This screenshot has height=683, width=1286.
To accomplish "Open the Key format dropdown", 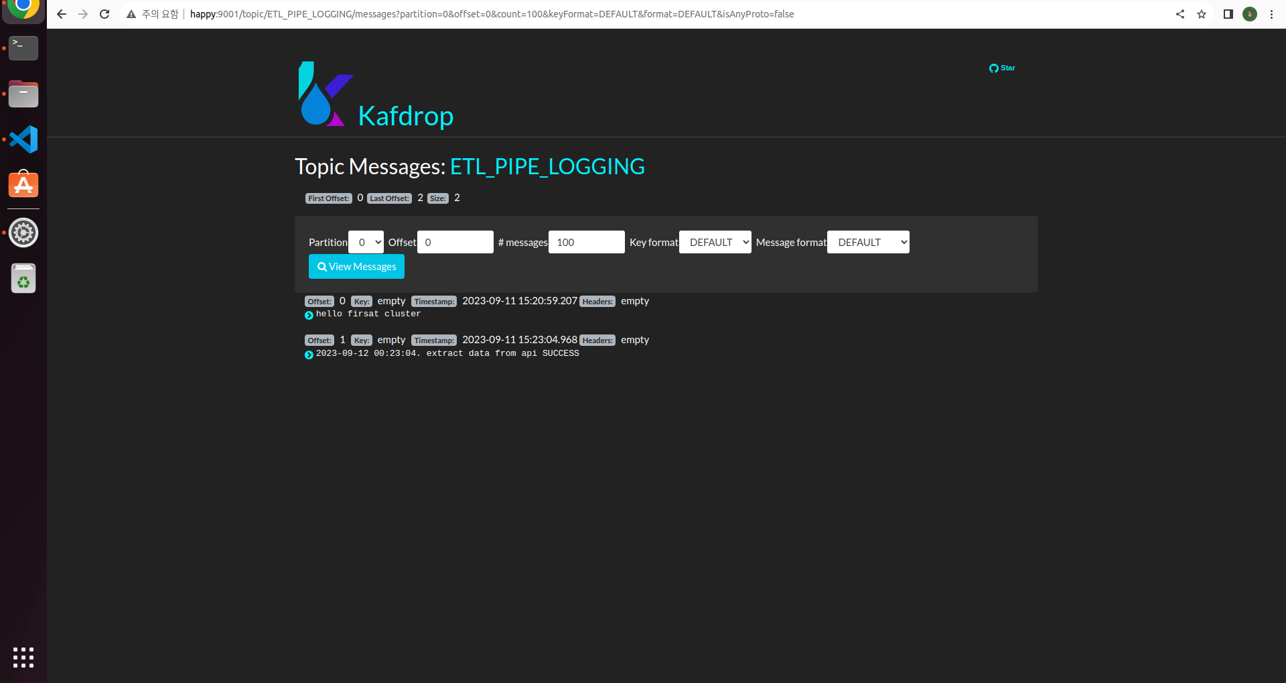I will pyautogui.click(x=715, y=242).
